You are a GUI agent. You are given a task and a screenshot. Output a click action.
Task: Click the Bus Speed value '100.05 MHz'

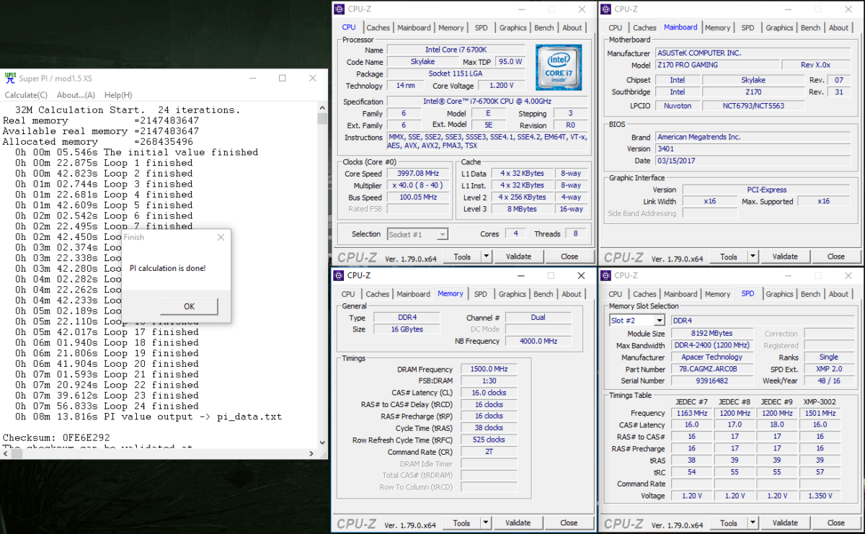[418, 197]
